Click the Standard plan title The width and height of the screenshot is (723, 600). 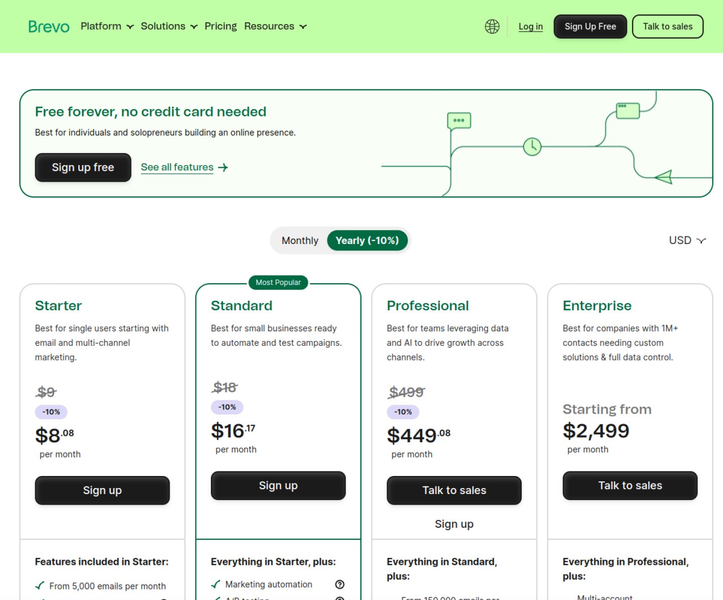[x=242, y=306]
